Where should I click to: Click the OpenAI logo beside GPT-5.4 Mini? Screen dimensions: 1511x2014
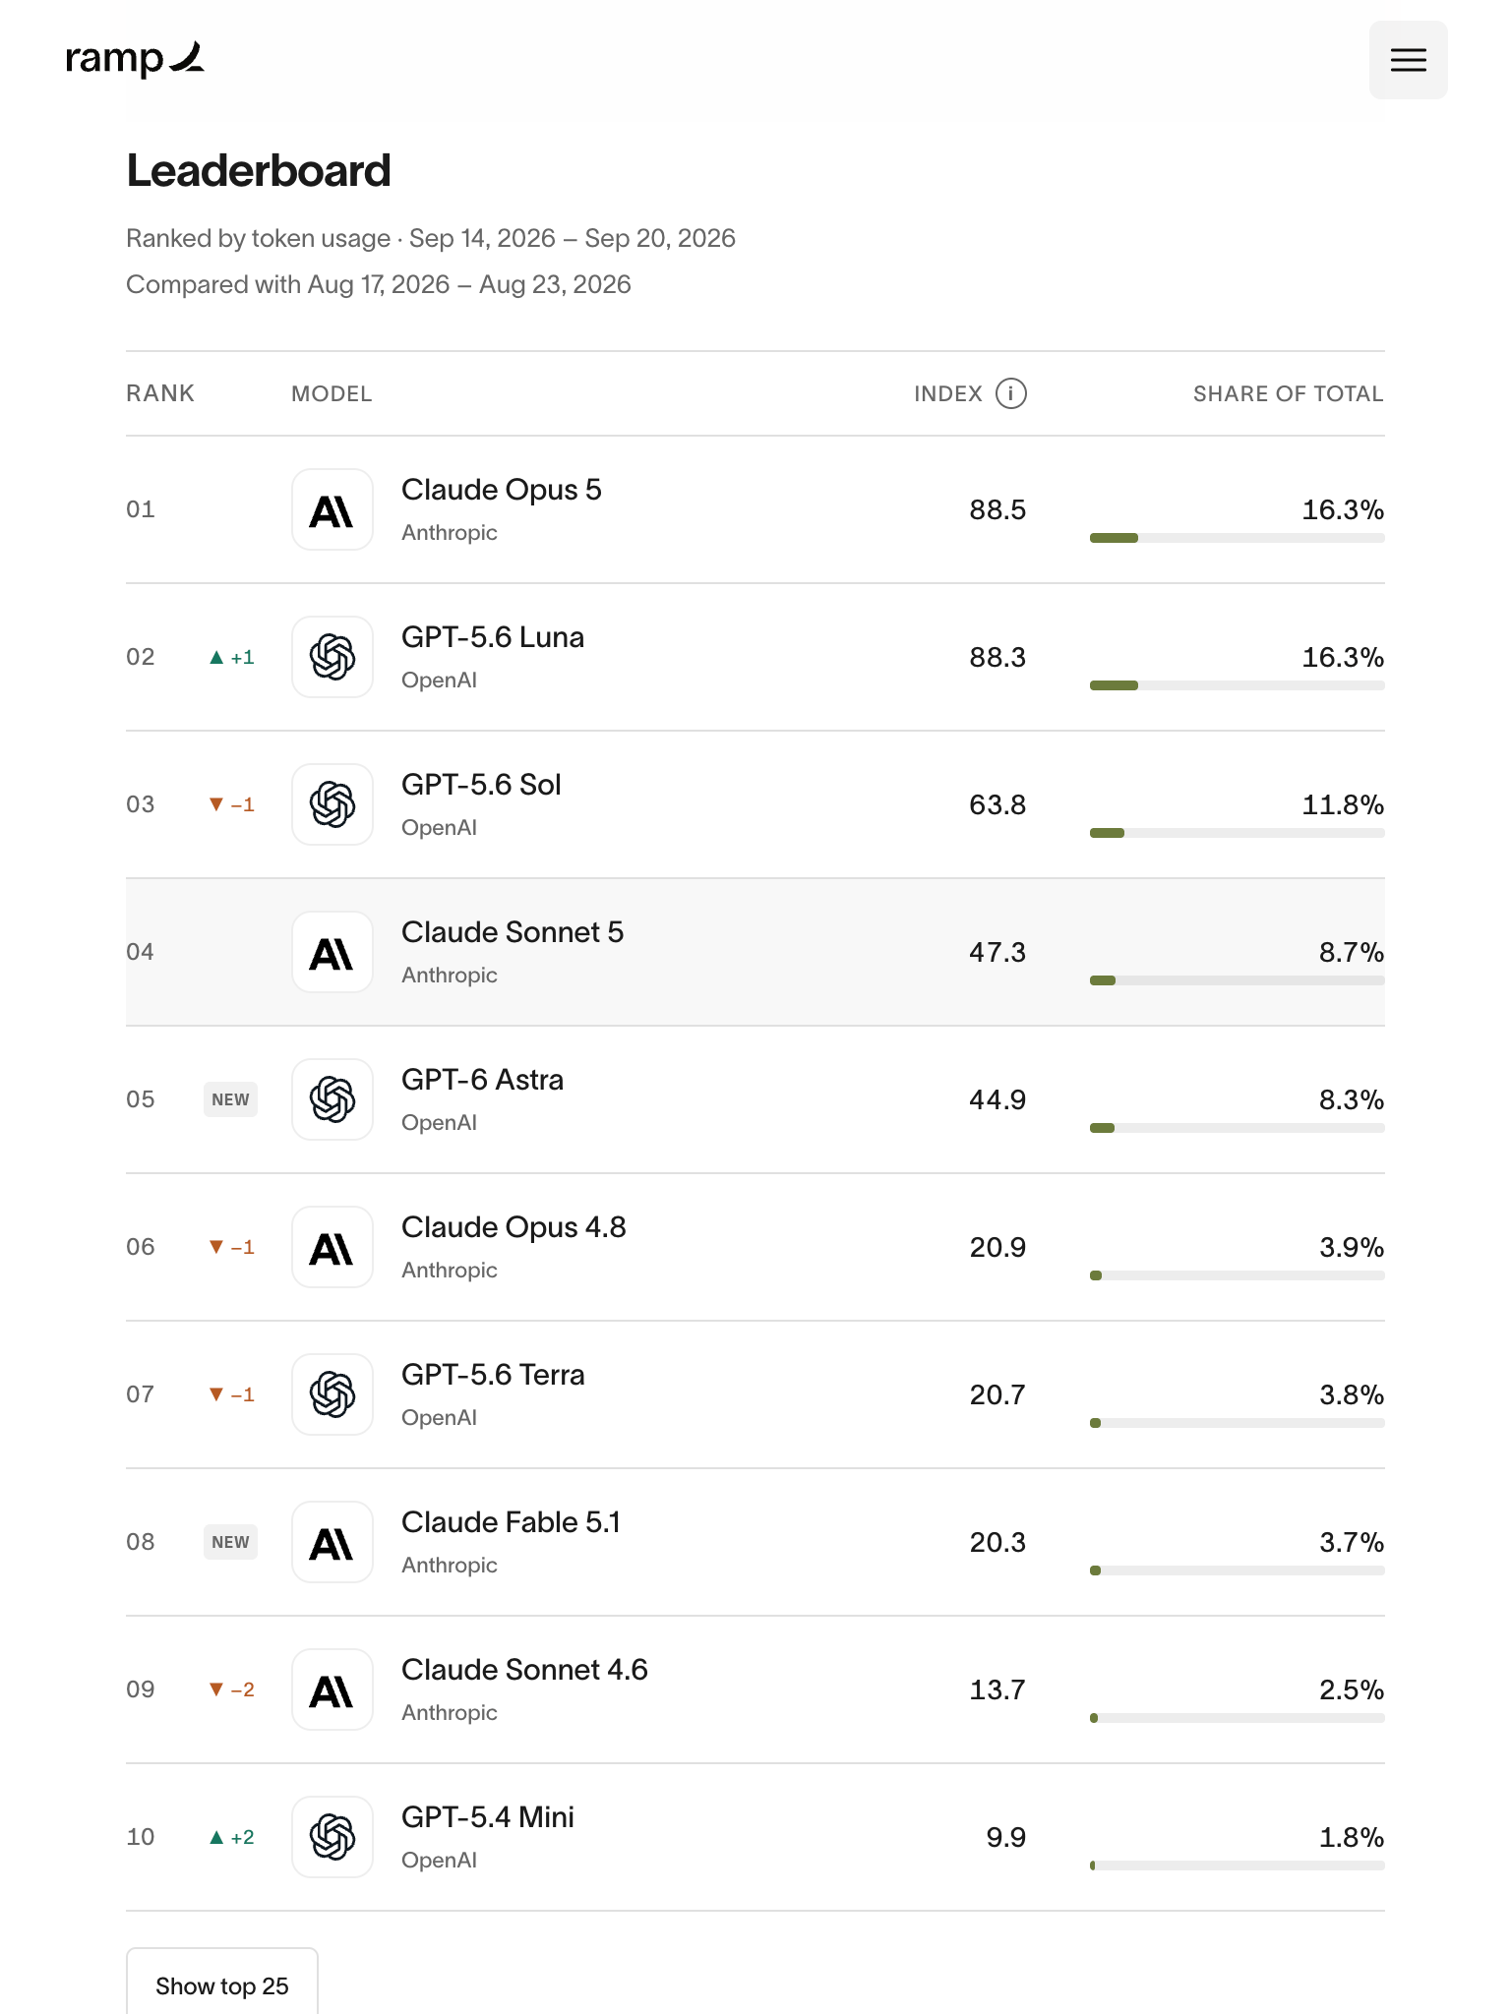pyautogui.click(x=332, y=1837)
